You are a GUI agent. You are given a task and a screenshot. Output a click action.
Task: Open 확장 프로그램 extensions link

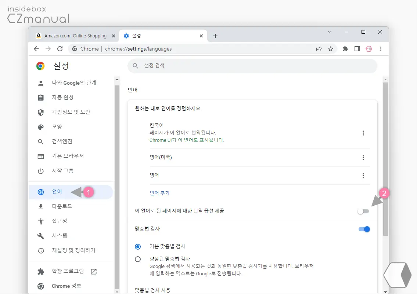pyautogui.click(x=71, y=271)
